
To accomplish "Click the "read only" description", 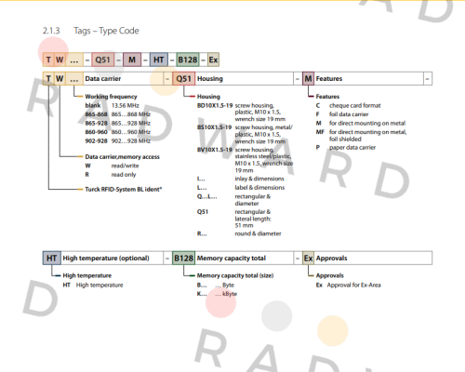I will pos(124,175).
